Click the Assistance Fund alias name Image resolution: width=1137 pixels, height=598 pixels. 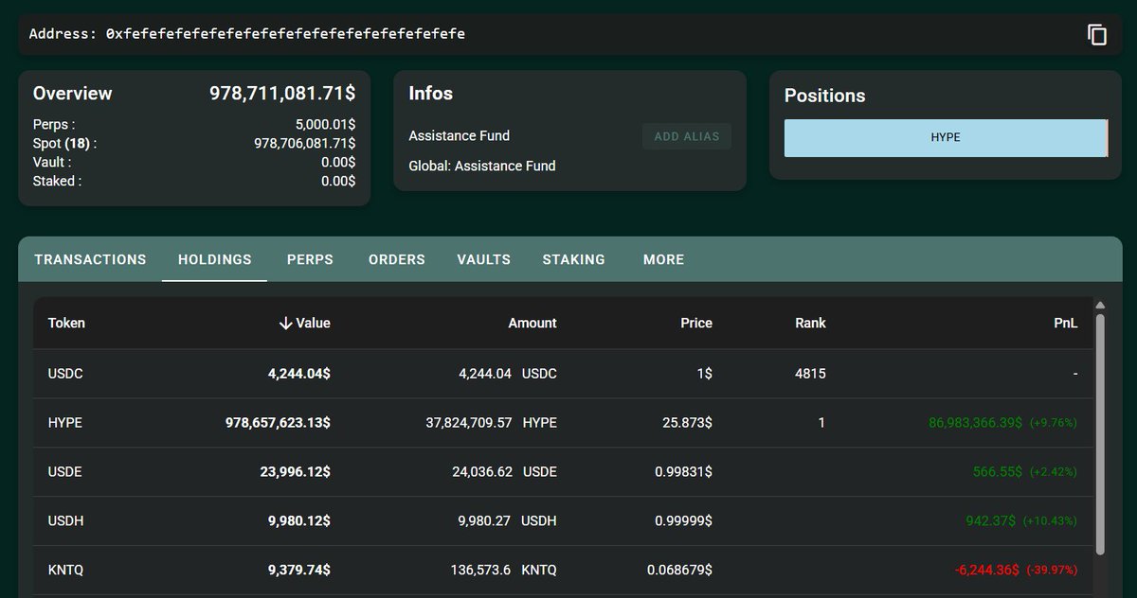[x=459, y=136]
